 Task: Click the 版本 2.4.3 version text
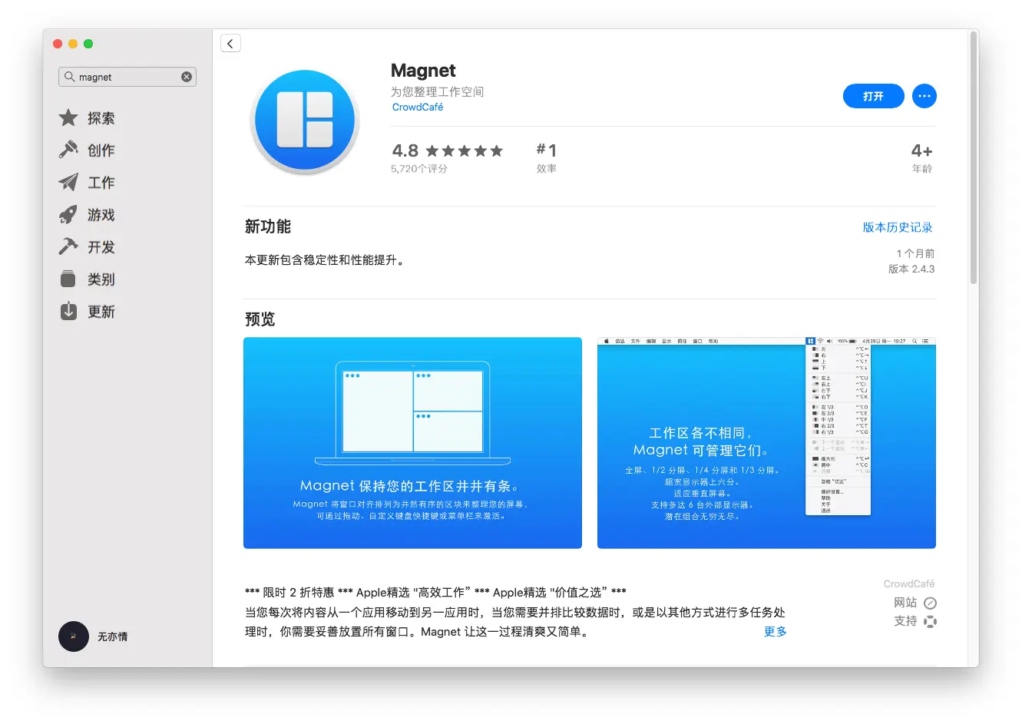911,269
